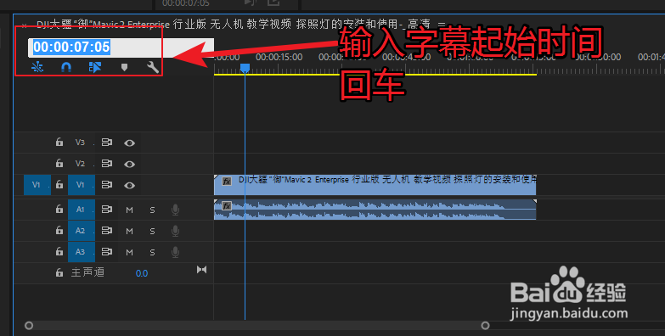This screenshot has width=665, height=336.
Task: Select the DJI video clip on V1
Action: (x=375, y=185)
